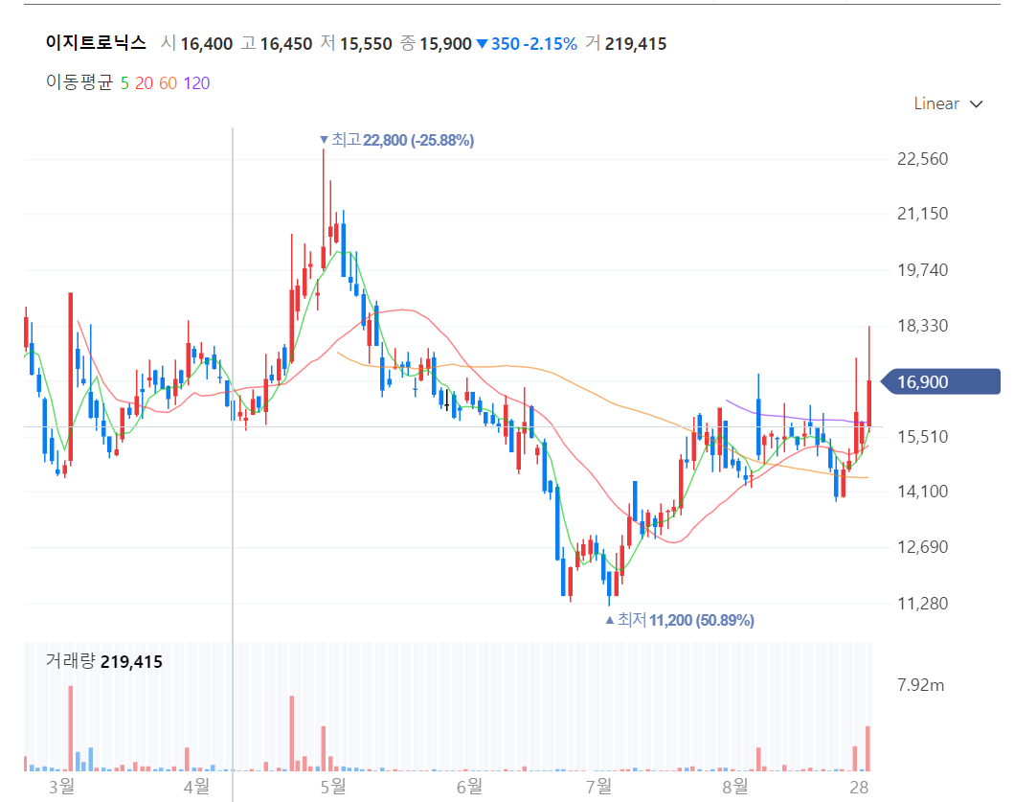The image size is (1014, 802).
Task: Click the 7.92m volume axis label
Action: tap(920, 685)
